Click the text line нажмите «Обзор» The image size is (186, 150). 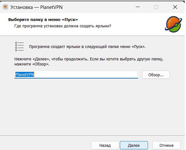(32, 64)
